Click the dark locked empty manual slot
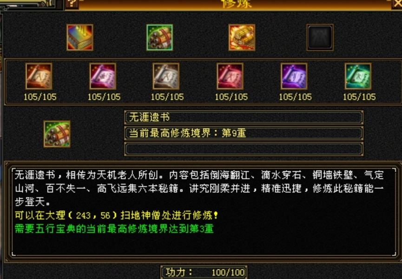 point(320,38)
